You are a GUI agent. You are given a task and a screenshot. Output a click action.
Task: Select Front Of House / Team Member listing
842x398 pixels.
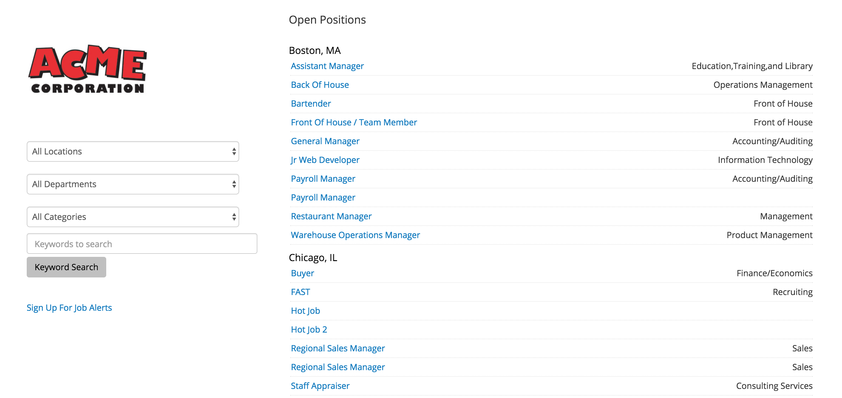[354, 122]
